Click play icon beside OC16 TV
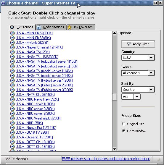Image resolution: width=164 pixels, height=165 pixels. (12, 132)
